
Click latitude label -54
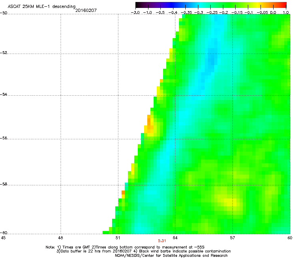(4, 94)
